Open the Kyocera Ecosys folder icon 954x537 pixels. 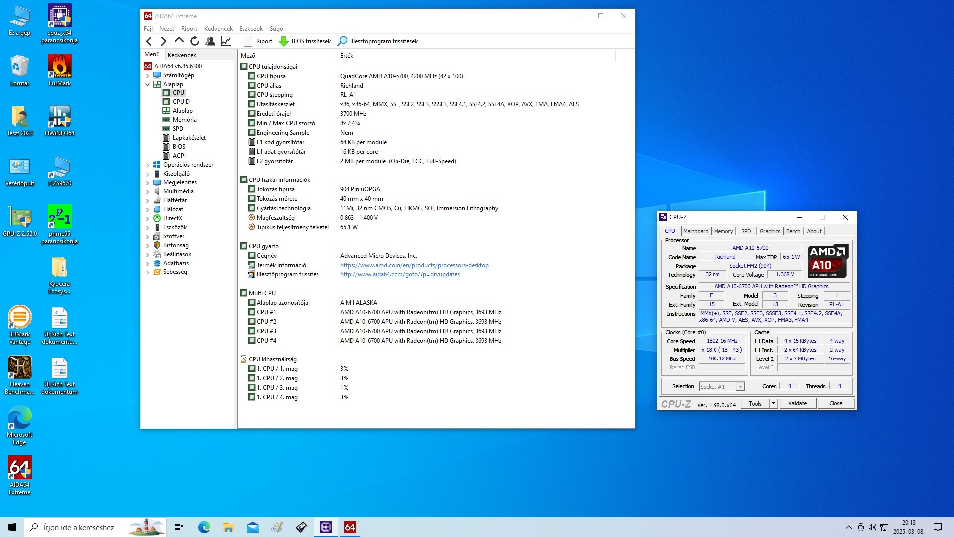point(59,274)
